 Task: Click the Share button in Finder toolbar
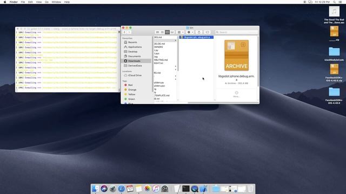coord(199,32)
